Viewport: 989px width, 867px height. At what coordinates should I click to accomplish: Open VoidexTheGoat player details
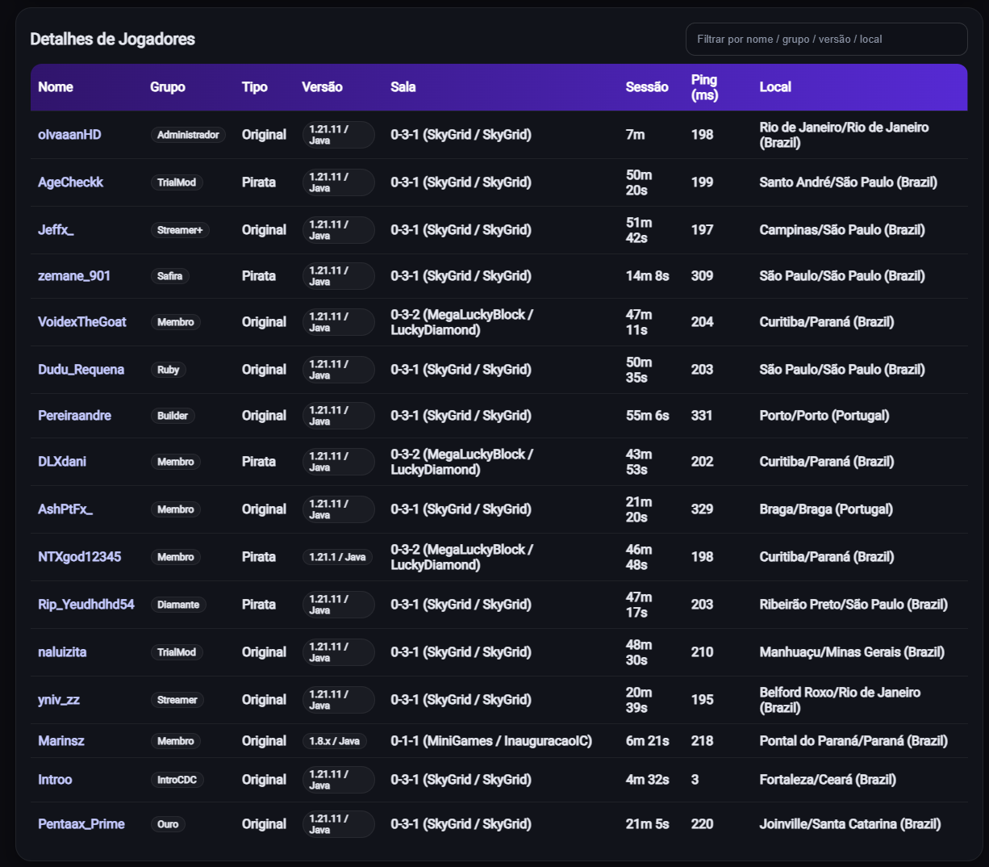[81, 322]
